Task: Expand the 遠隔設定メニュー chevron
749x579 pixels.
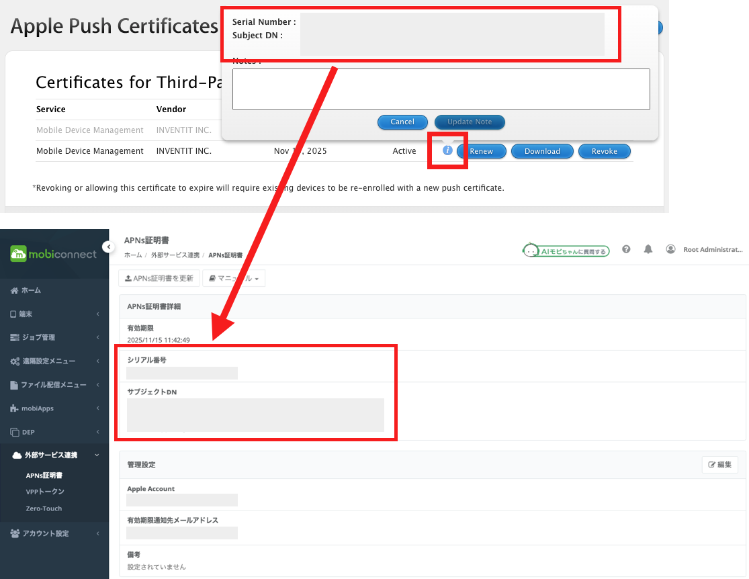Action: [x=97, y=361]
